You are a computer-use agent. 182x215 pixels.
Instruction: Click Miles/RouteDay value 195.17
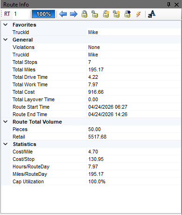click(x=96, y=174)
